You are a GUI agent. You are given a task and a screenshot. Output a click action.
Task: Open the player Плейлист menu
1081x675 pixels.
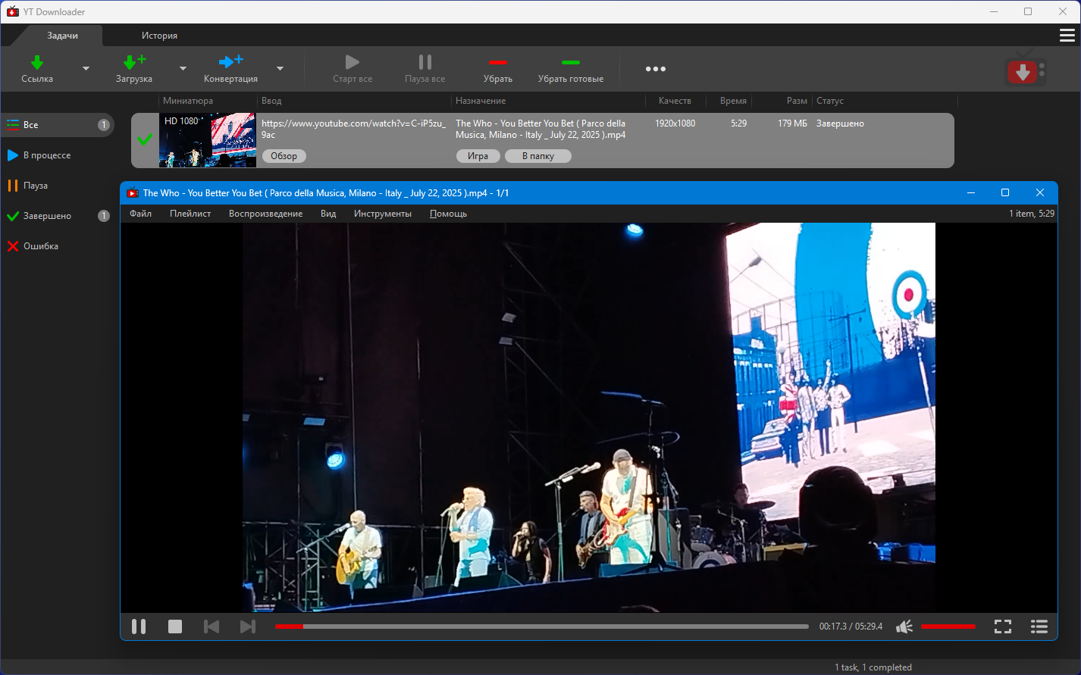(190, 214)
